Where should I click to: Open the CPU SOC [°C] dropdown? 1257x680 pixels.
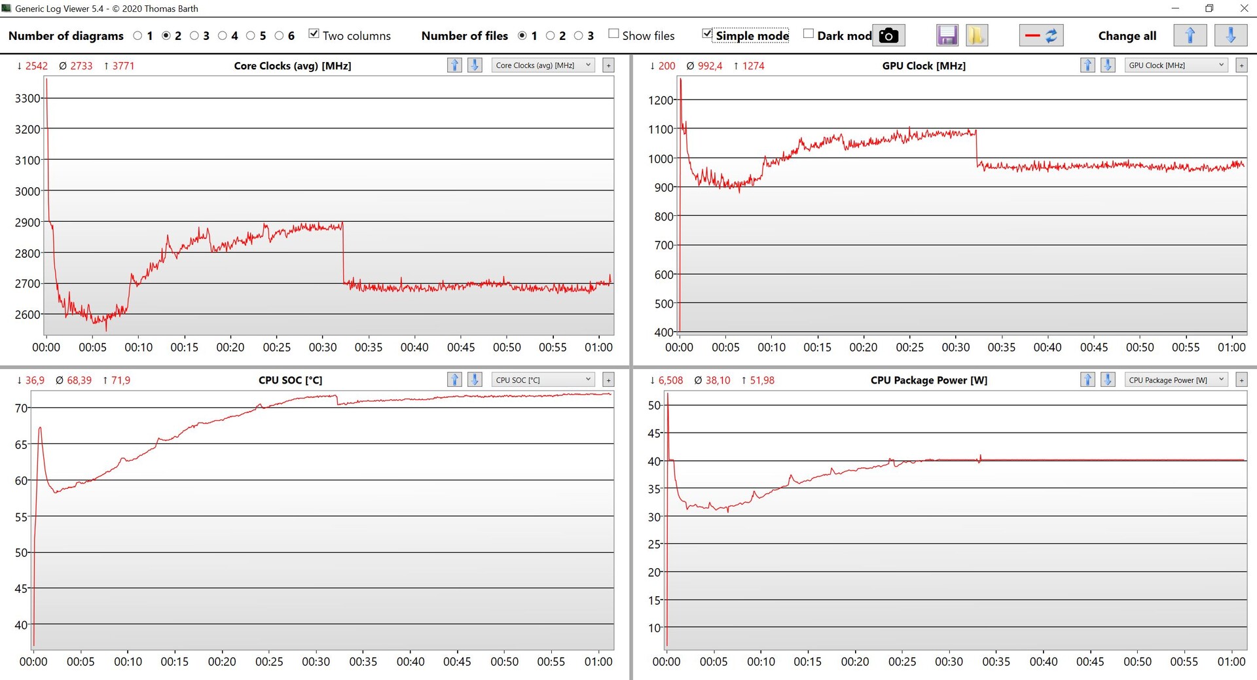point(543,380)
